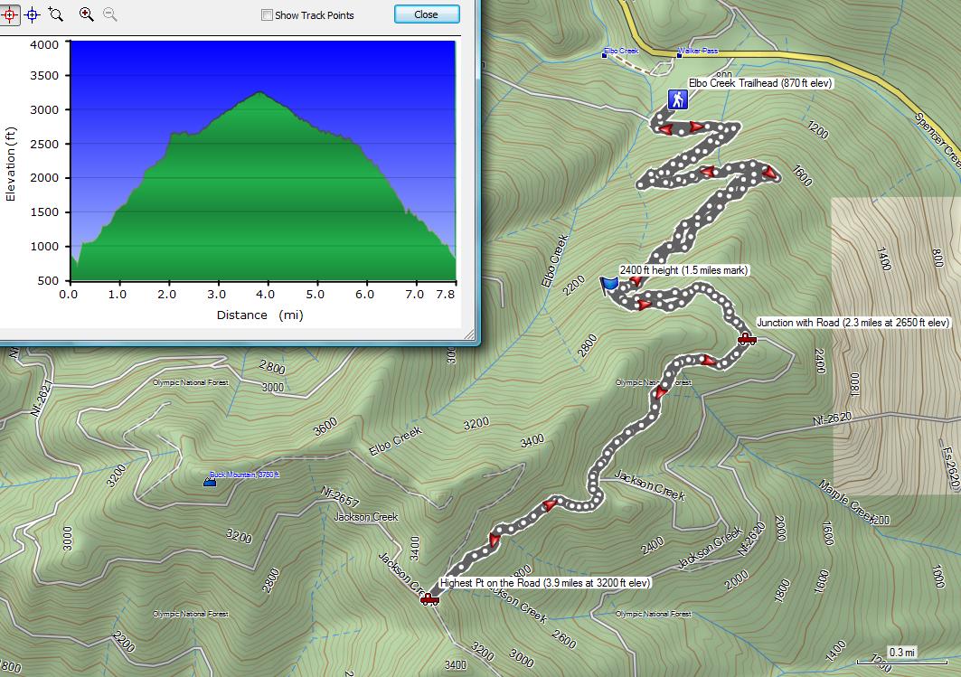Click the Elbo Creek Trailhead hiker icon
Viewport: 961px width, 677px height.
coord(677,99)
